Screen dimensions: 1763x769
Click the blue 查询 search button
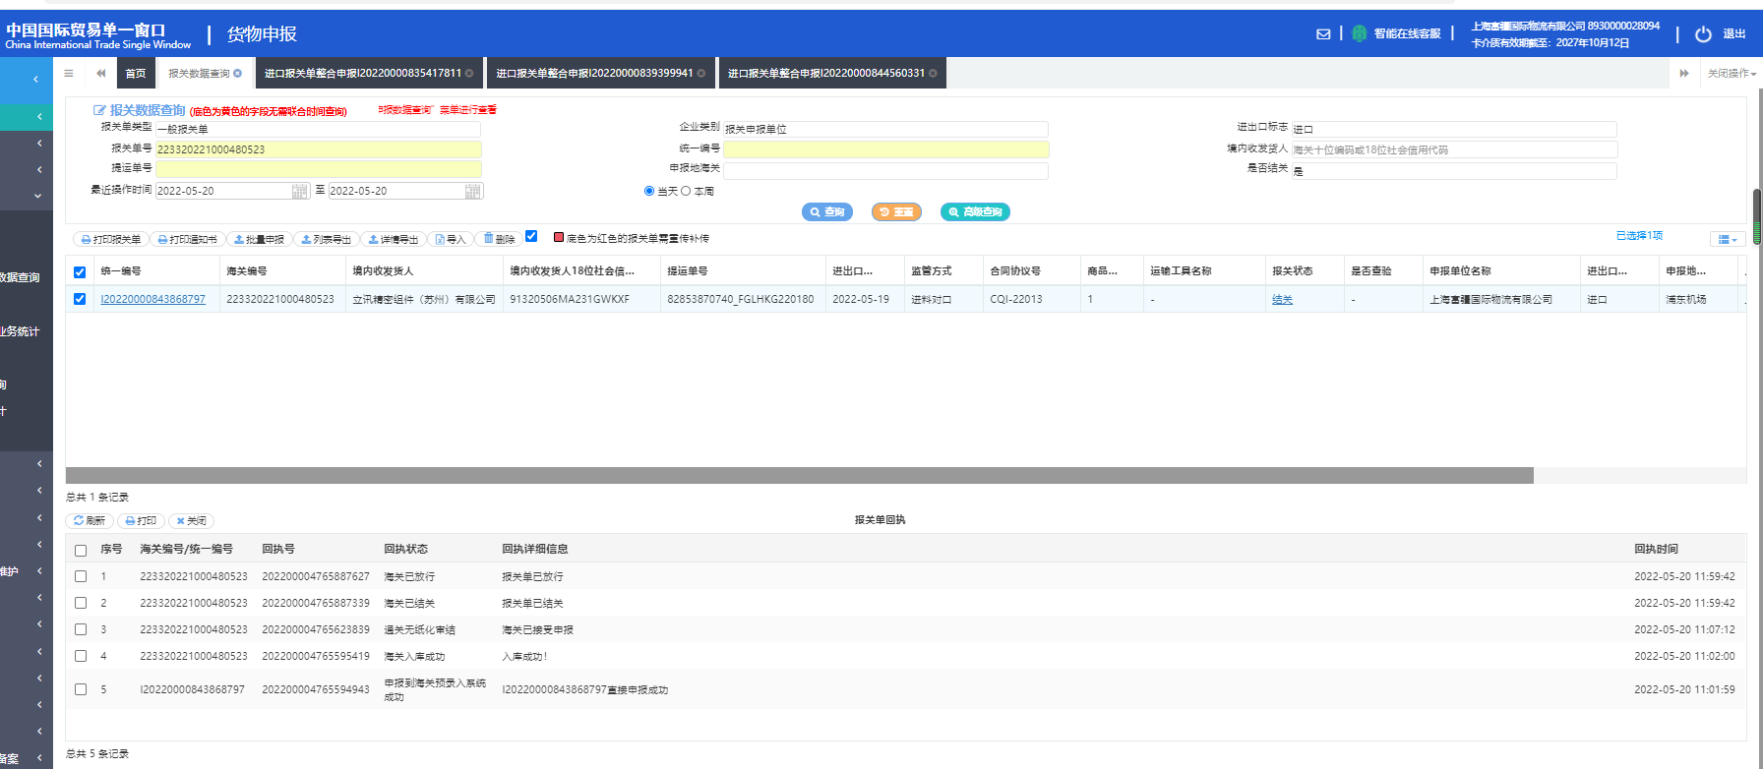[x=826, y=211]
